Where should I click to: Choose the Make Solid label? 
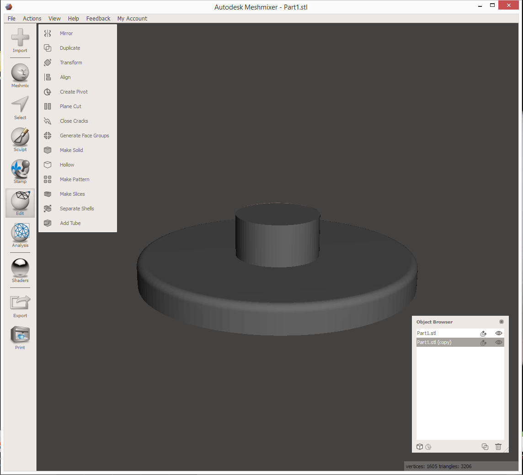71,150
